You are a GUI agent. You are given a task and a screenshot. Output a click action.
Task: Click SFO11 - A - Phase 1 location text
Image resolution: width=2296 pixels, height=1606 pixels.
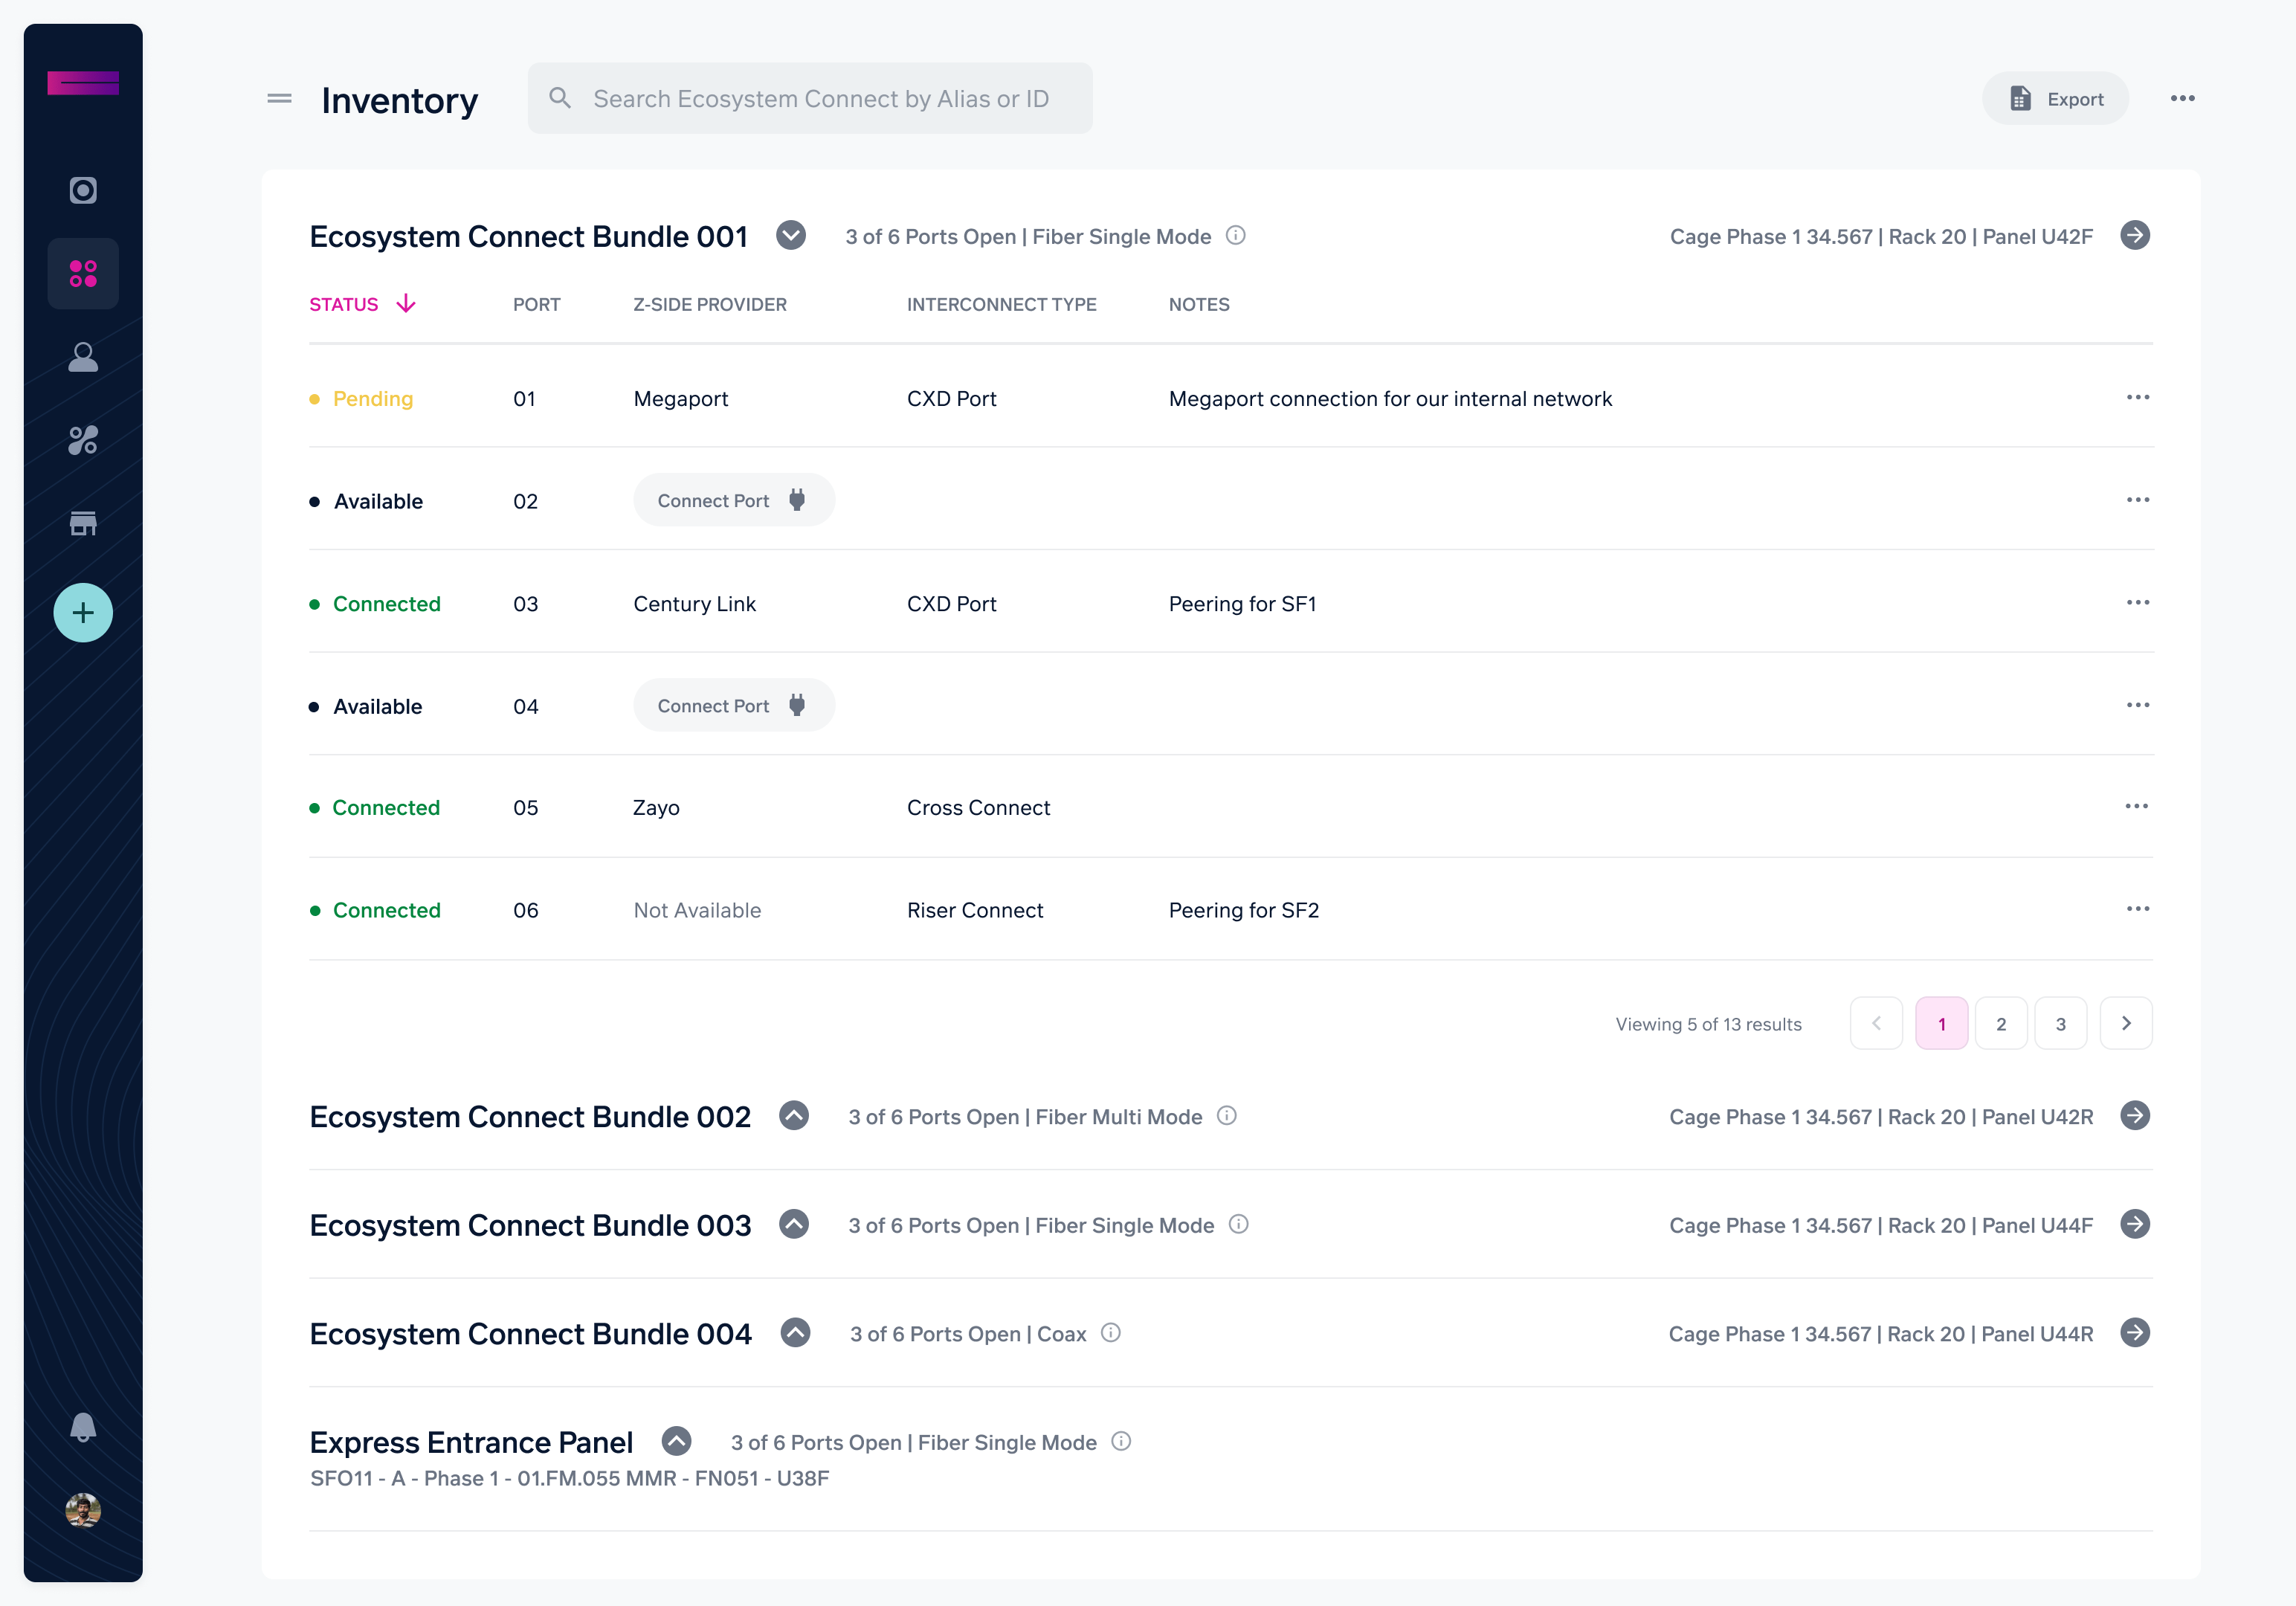pyautogui.click(x=569, y=1478)
